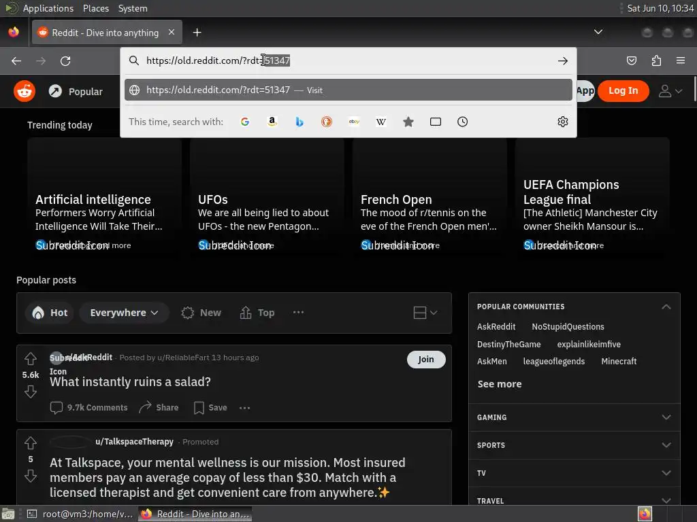697x522 pixels.
Task: Open the UFOs trending card
Action: (267, 196)
